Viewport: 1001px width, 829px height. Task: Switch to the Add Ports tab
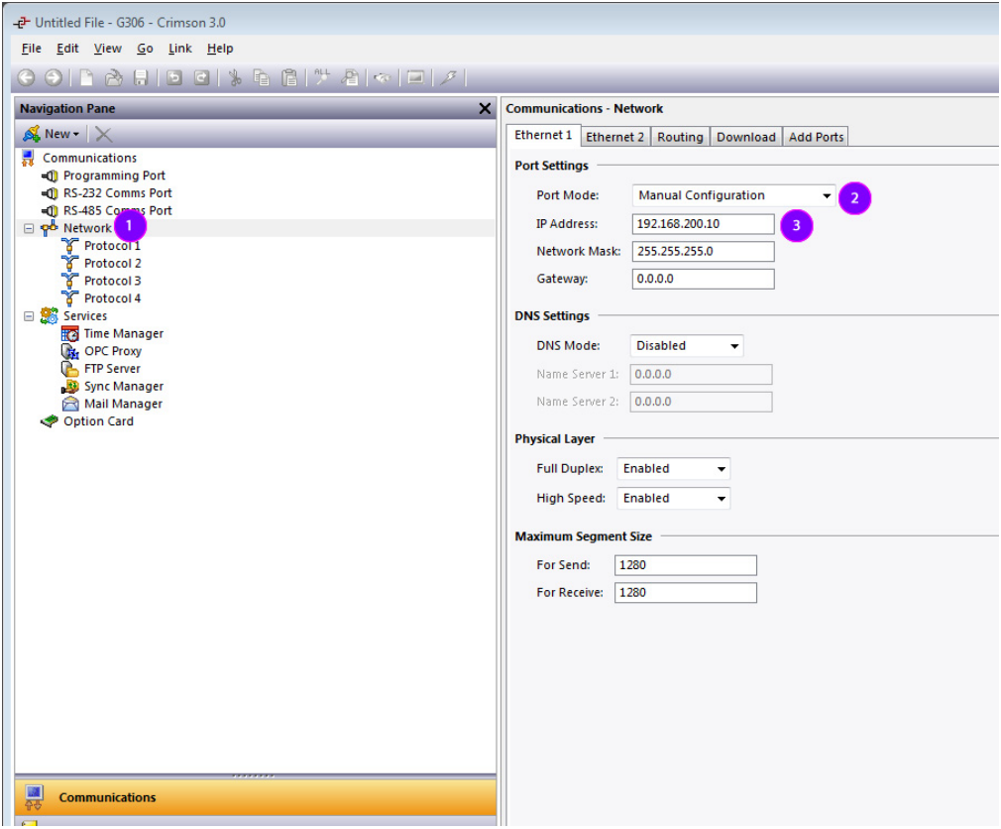(x=816, y=137)
